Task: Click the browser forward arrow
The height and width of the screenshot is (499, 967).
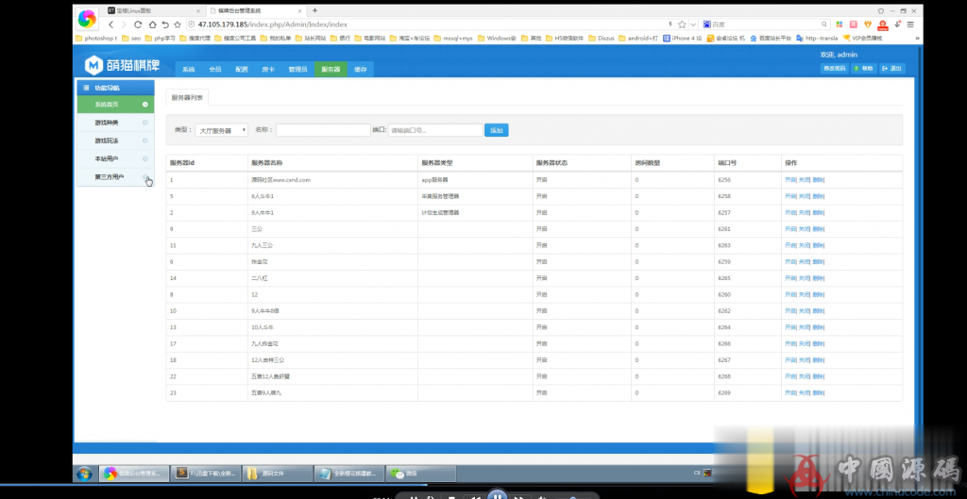Action: (x=124, y=25)
